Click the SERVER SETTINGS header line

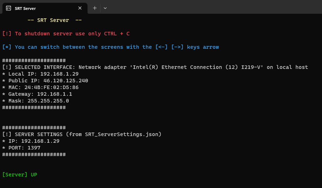coord(81,134)
